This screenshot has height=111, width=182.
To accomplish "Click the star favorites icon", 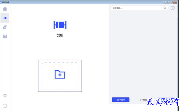I will coord(5,95).
